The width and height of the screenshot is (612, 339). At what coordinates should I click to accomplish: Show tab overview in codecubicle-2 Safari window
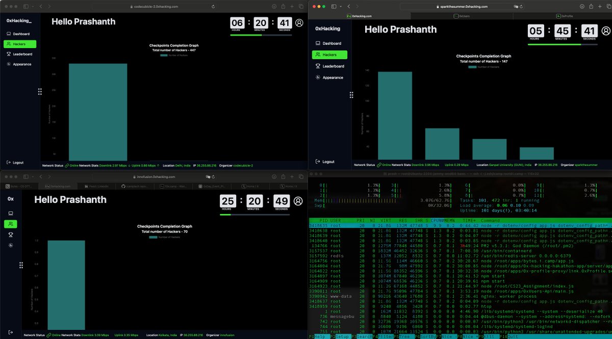[x=301, y=6]
